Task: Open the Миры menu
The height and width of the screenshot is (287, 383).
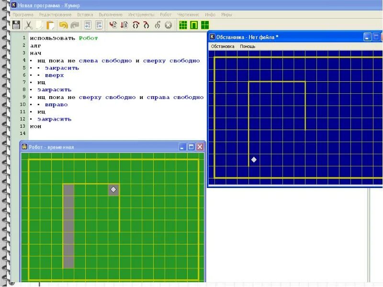Action: click(x=226, y=15)
